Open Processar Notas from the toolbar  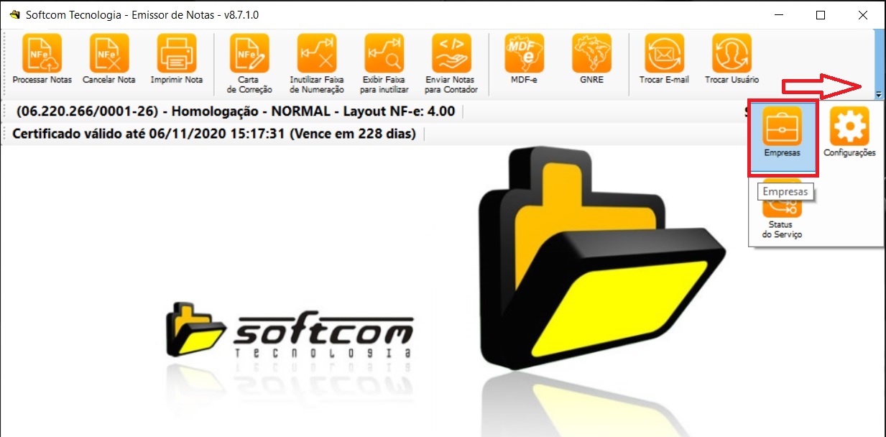pyautogui.click(x=42, y=53)
